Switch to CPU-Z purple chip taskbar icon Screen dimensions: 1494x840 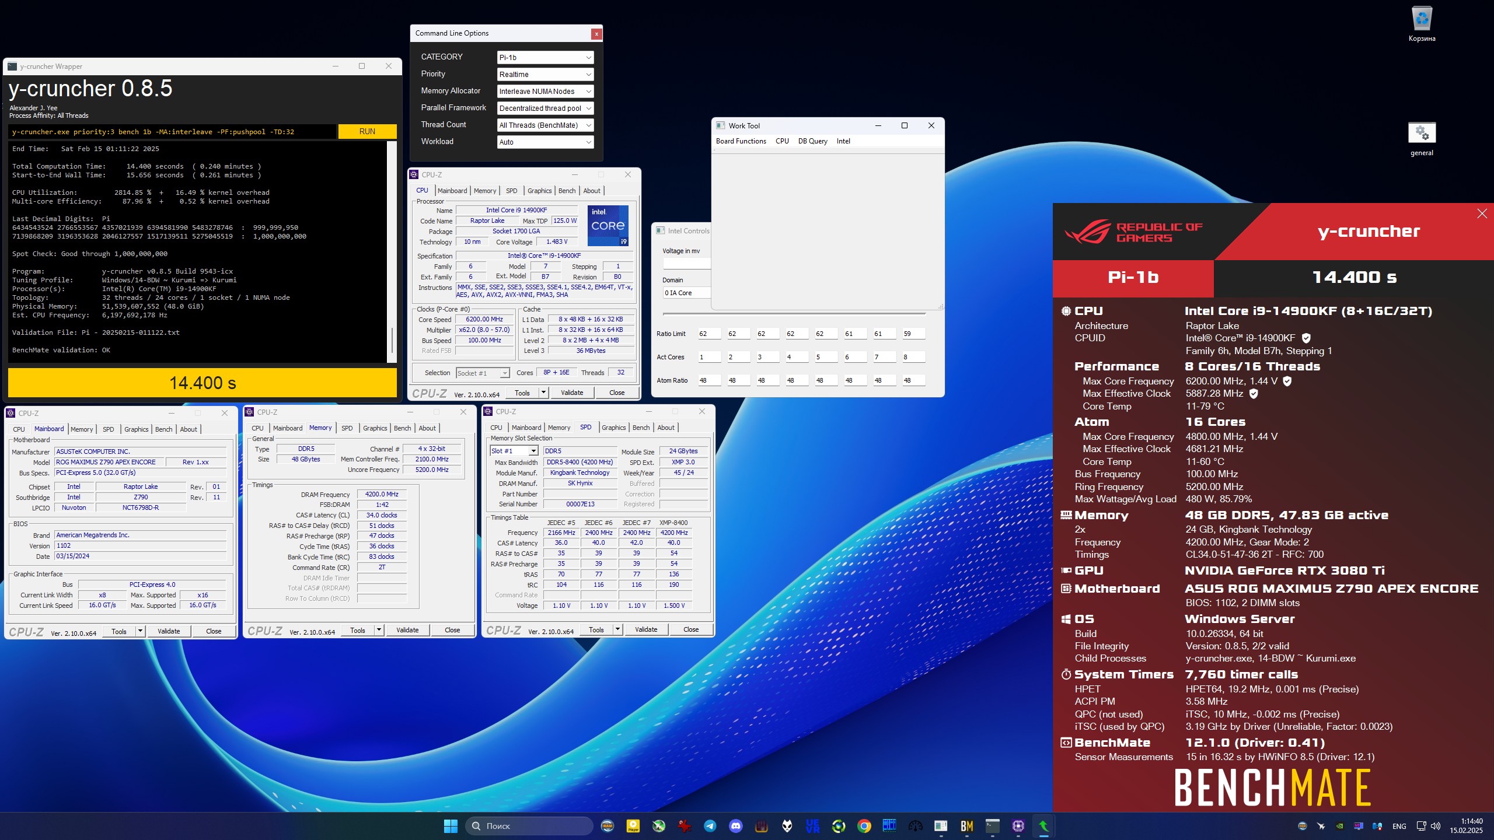pos(1018,826)
